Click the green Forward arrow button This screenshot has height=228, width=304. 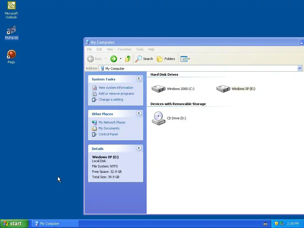114,59
